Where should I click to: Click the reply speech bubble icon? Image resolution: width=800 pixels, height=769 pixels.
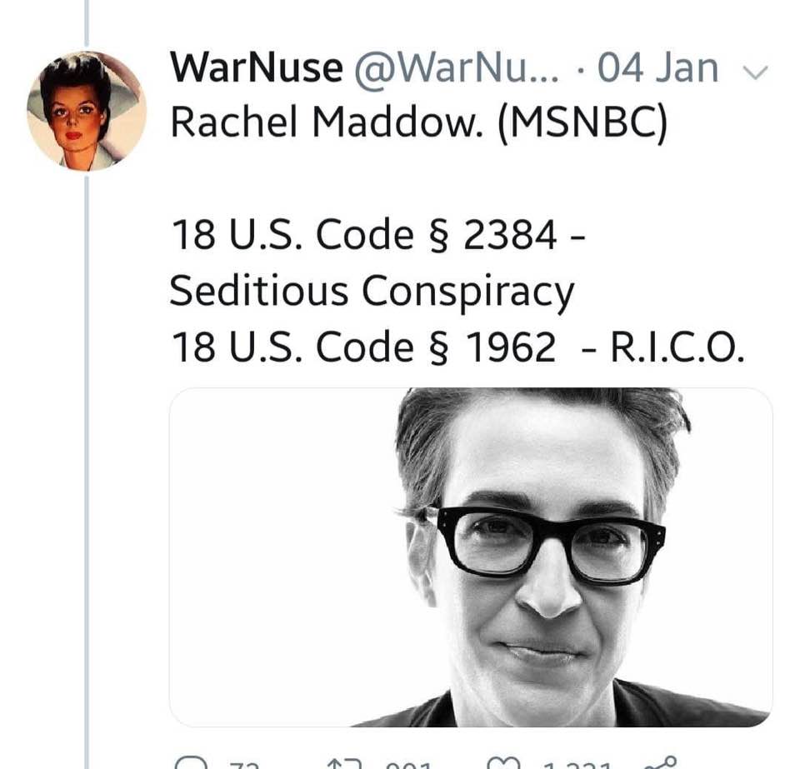191,763
